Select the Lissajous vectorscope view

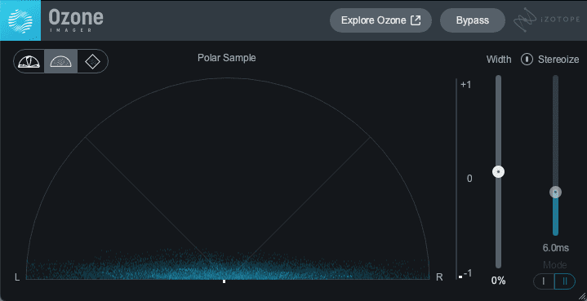[x=92, y=61]
